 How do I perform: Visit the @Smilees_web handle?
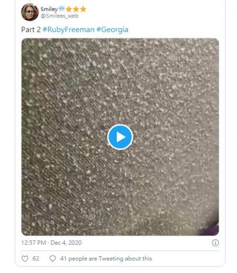click(59, 16)
